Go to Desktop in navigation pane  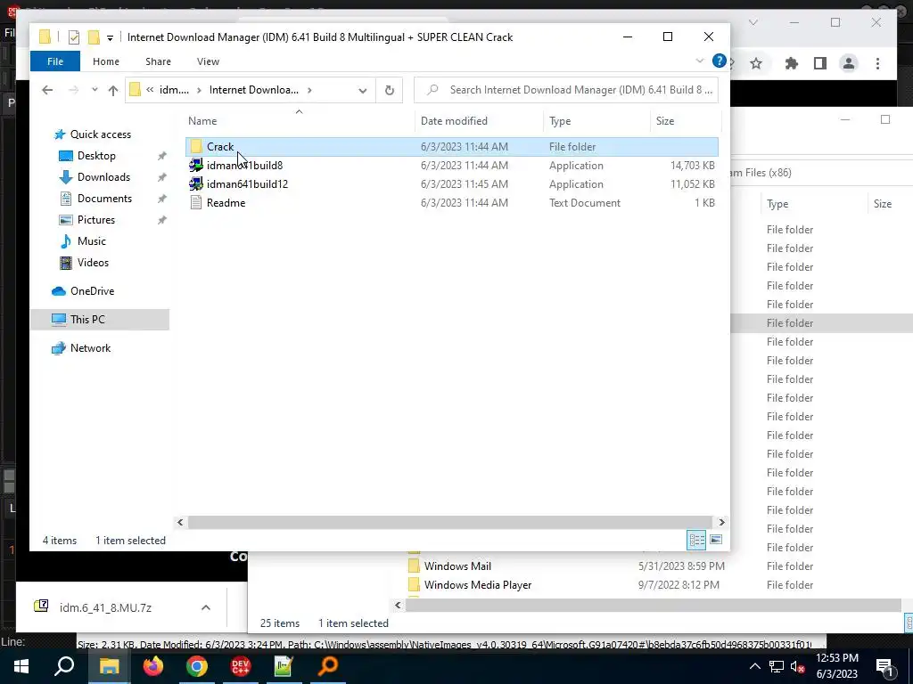point(96,156)
